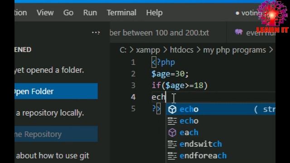
Task: Open the View menu
Action: (45, 13)
